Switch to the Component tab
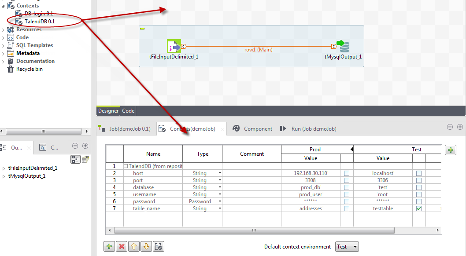The width and height of the screenshot is (466, 256). tap(258, 129)
